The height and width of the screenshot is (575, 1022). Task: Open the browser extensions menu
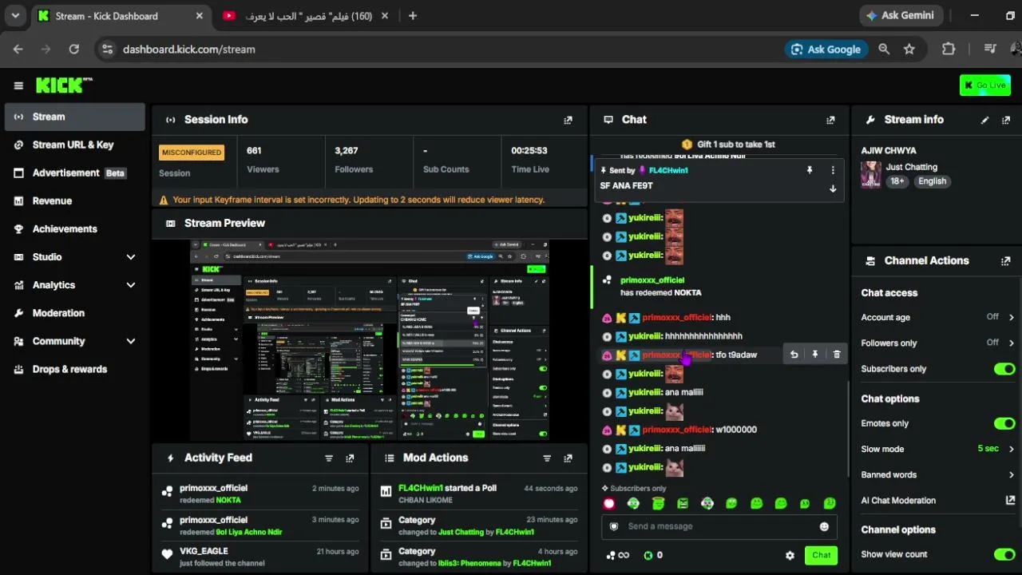[x=949, y=50]
